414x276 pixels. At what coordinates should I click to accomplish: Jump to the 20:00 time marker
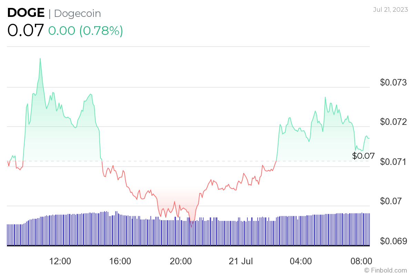(180, 261)
